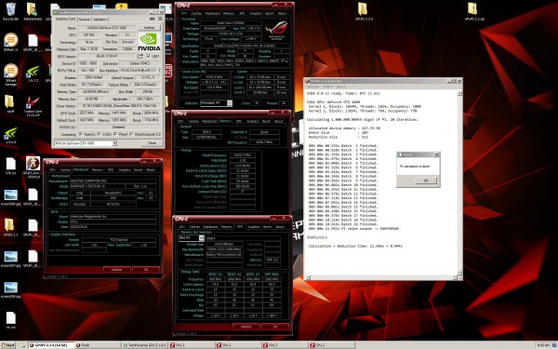Open the Administrator folder icon

33,11
